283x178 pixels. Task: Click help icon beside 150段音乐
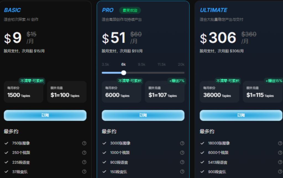click(x=182, y=172)
